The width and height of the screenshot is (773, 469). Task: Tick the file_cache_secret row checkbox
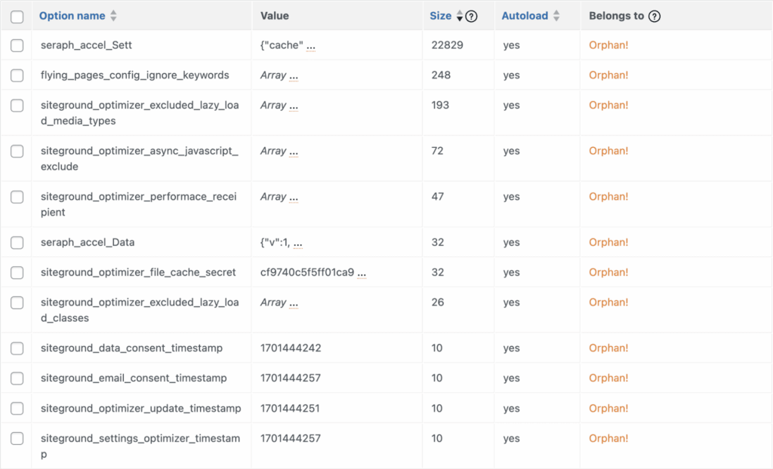17,272
